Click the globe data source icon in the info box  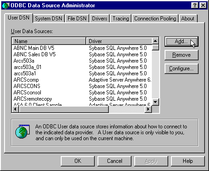22,131
